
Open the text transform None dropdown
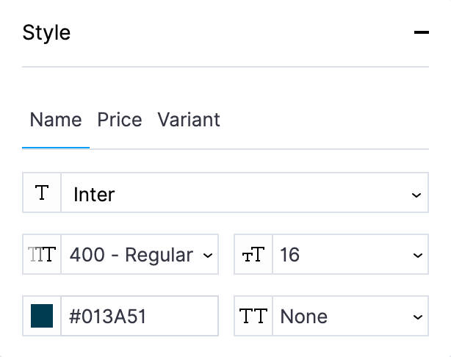point(342,317)
